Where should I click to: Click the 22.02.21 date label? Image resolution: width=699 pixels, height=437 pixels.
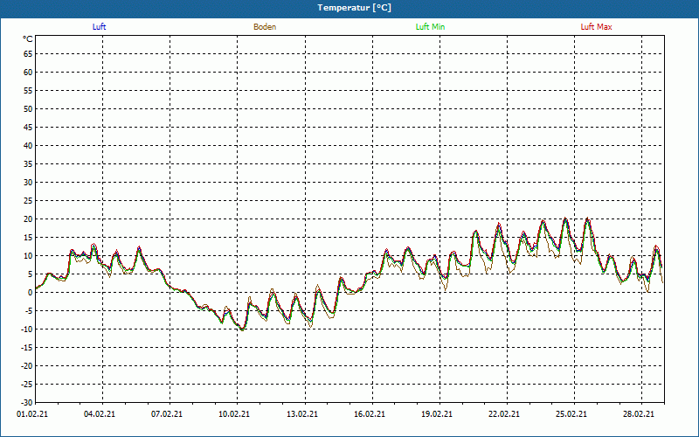[504, 413]
